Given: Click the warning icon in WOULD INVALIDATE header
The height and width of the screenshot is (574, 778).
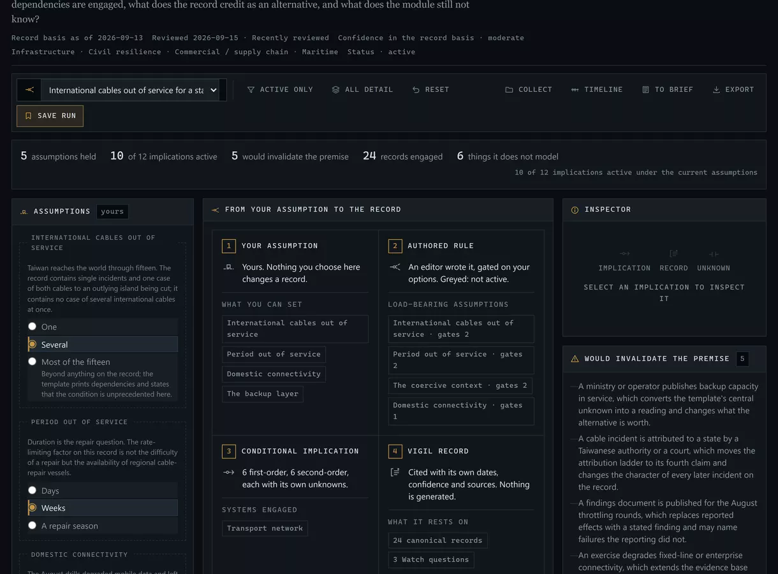Looking at the screenshot, I should (575, 359).
